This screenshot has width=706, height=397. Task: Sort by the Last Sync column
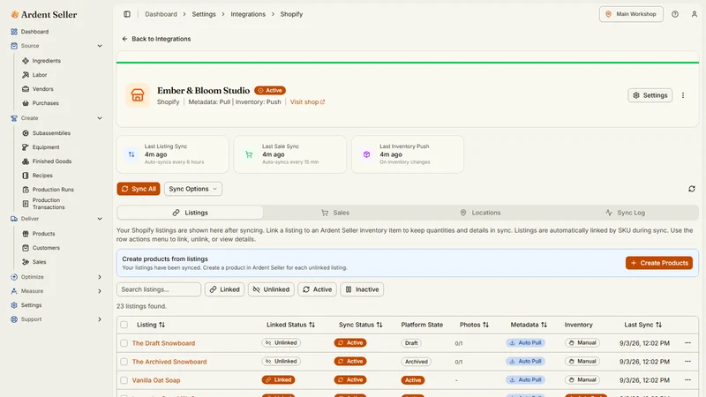click(642, 325)
